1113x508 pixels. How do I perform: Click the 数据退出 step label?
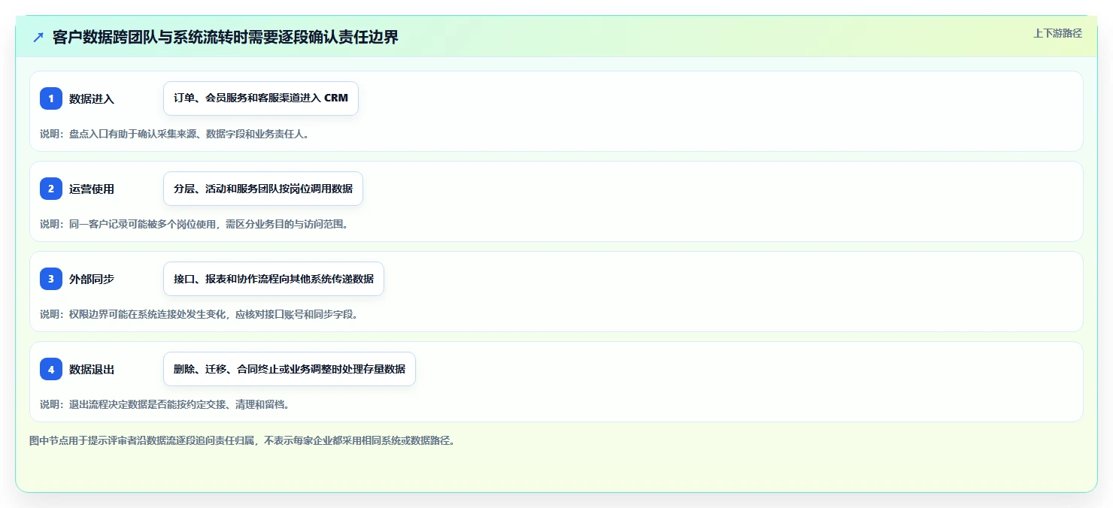pos(92,369)
